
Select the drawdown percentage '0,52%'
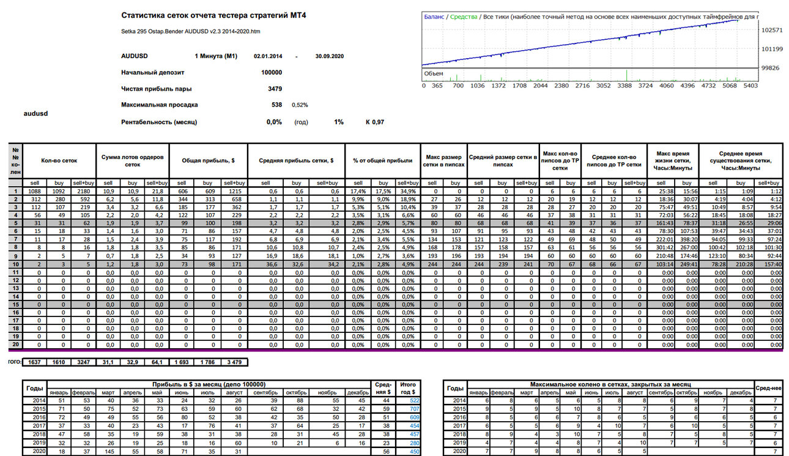[300, 105]
